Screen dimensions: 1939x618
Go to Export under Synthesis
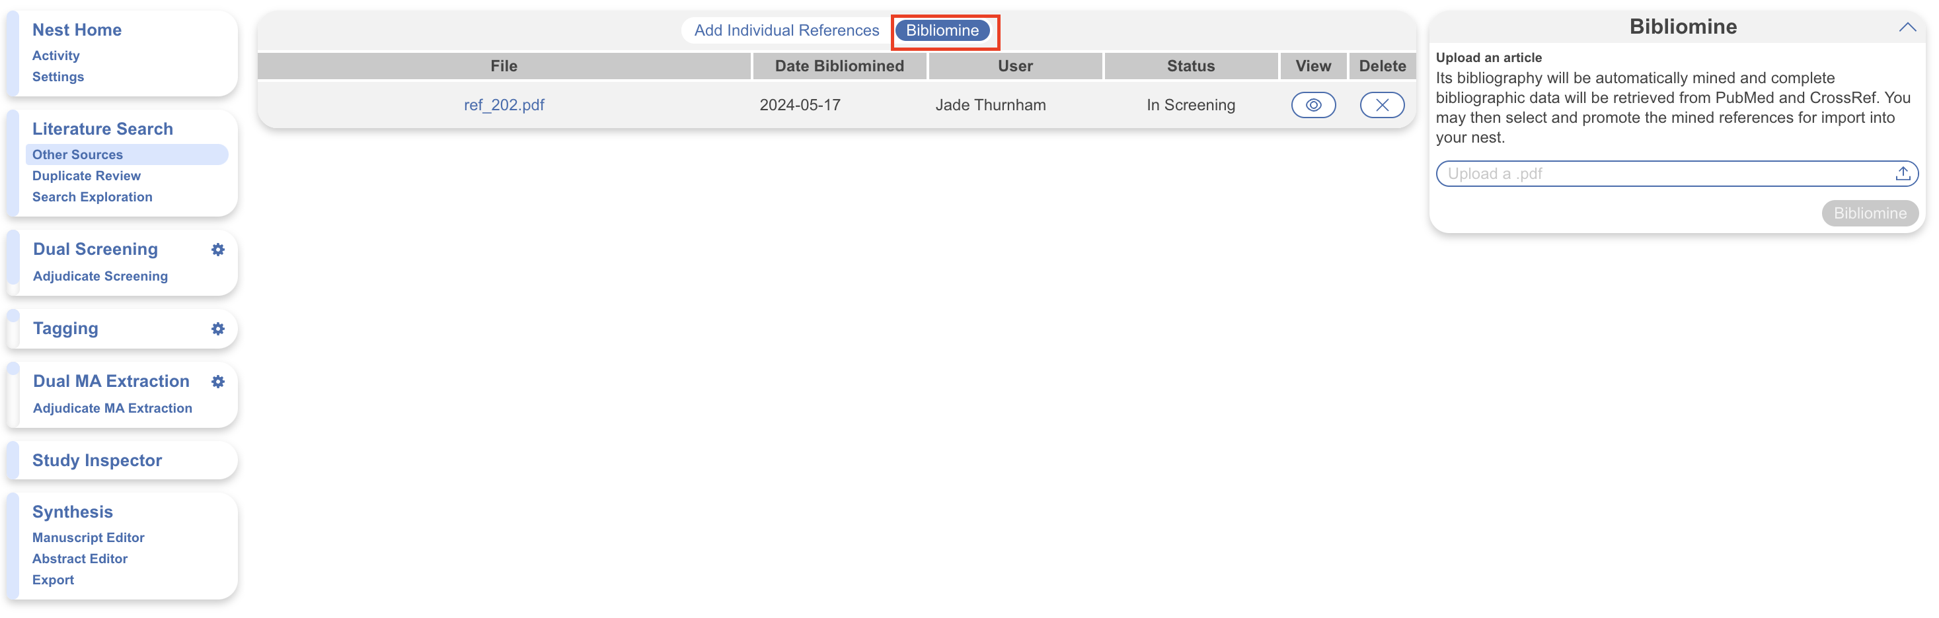[x=53, y=580]
